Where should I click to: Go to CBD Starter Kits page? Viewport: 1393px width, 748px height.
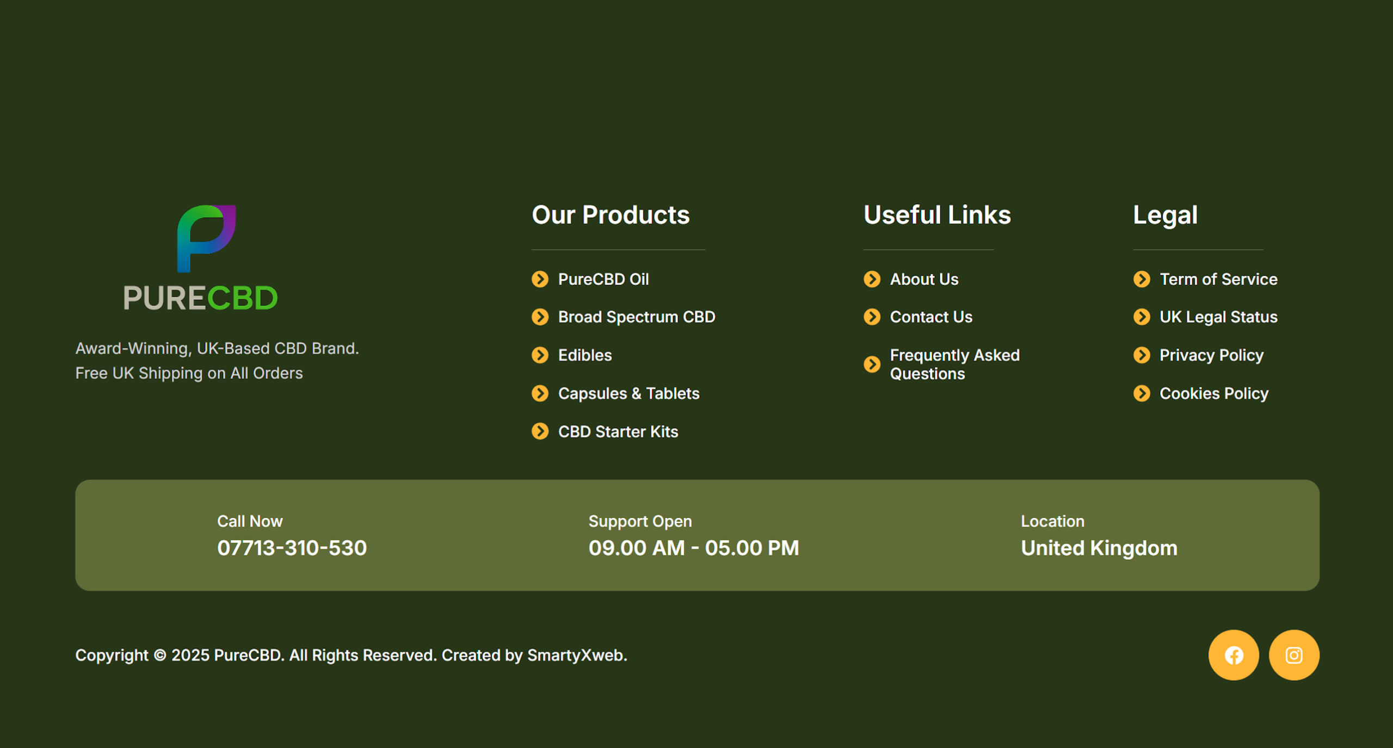(x=618, y=431)
